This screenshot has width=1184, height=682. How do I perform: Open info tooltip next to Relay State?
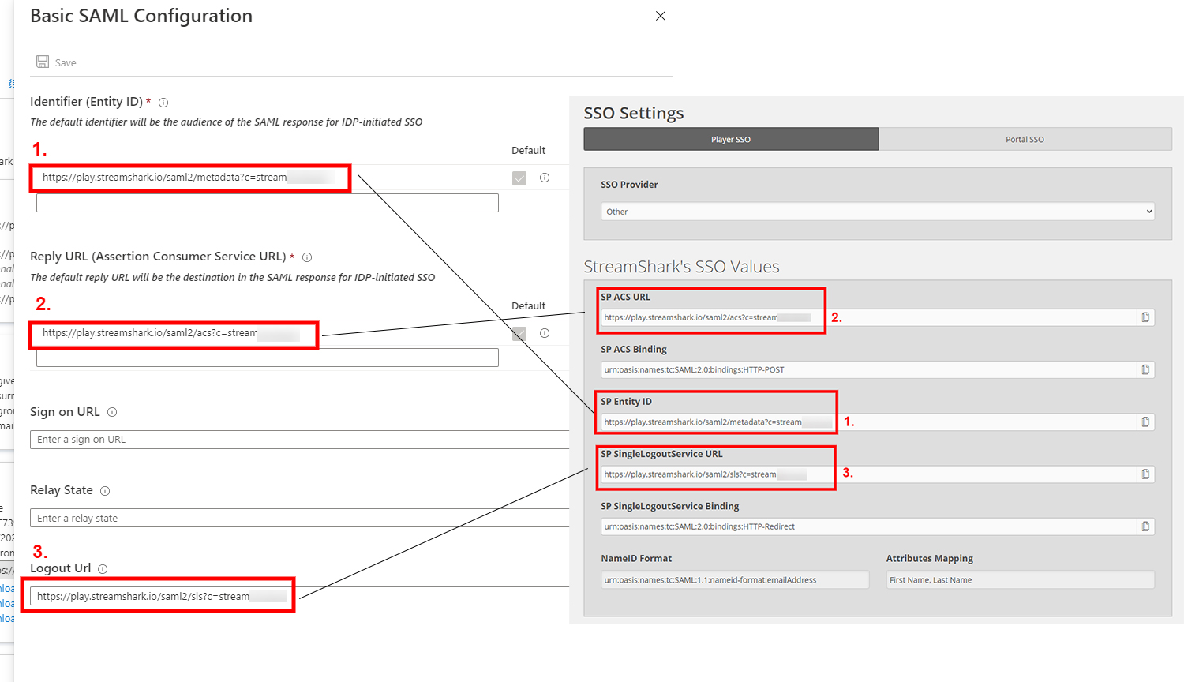105,491
